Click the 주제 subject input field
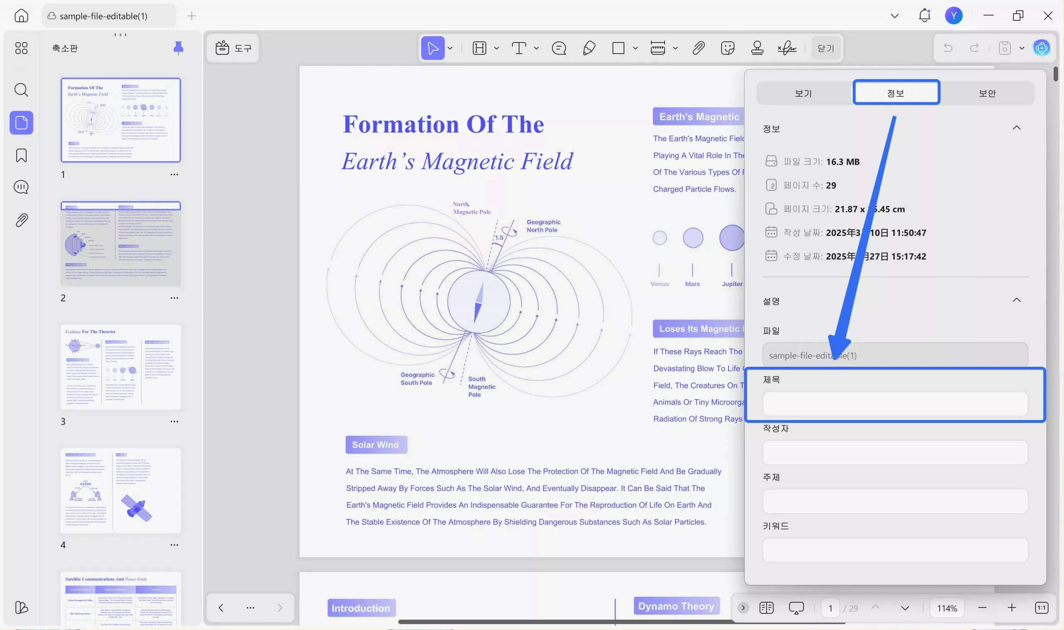Image resolution: width=1064 pixels, height=630 pixels. pos(895,501)
